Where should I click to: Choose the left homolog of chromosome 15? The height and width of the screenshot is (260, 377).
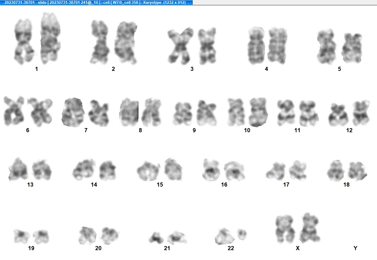148,171
